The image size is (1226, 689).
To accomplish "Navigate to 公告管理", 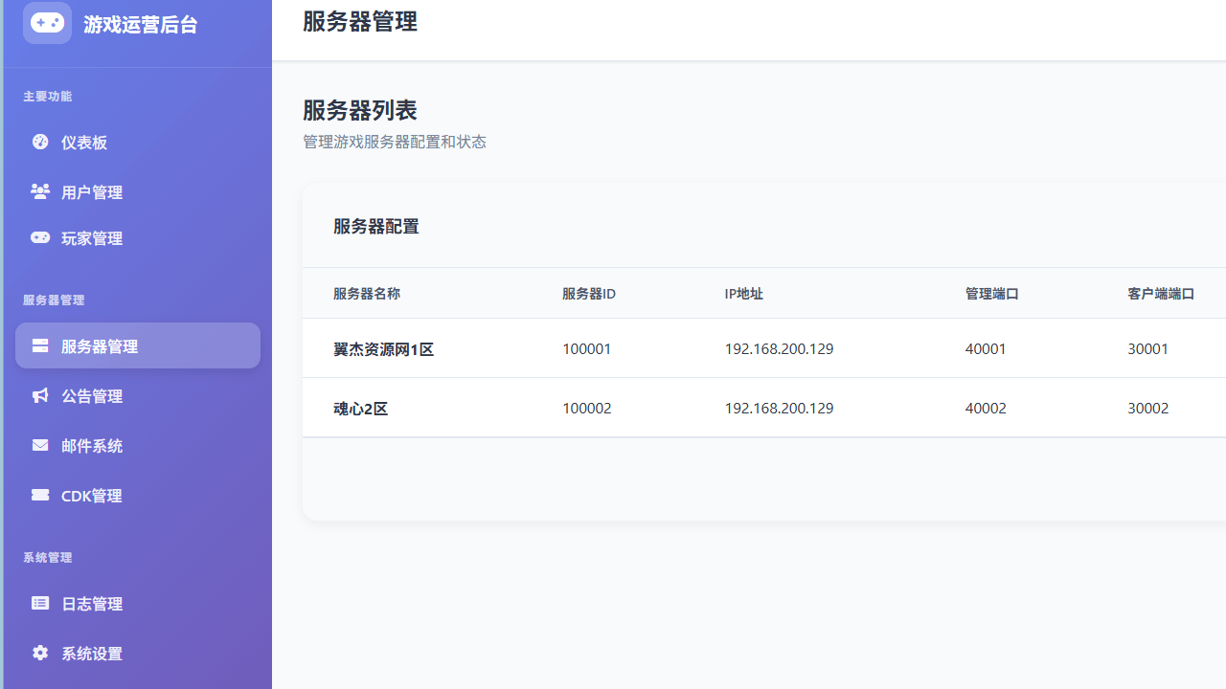I will click(x=92, y=395).
